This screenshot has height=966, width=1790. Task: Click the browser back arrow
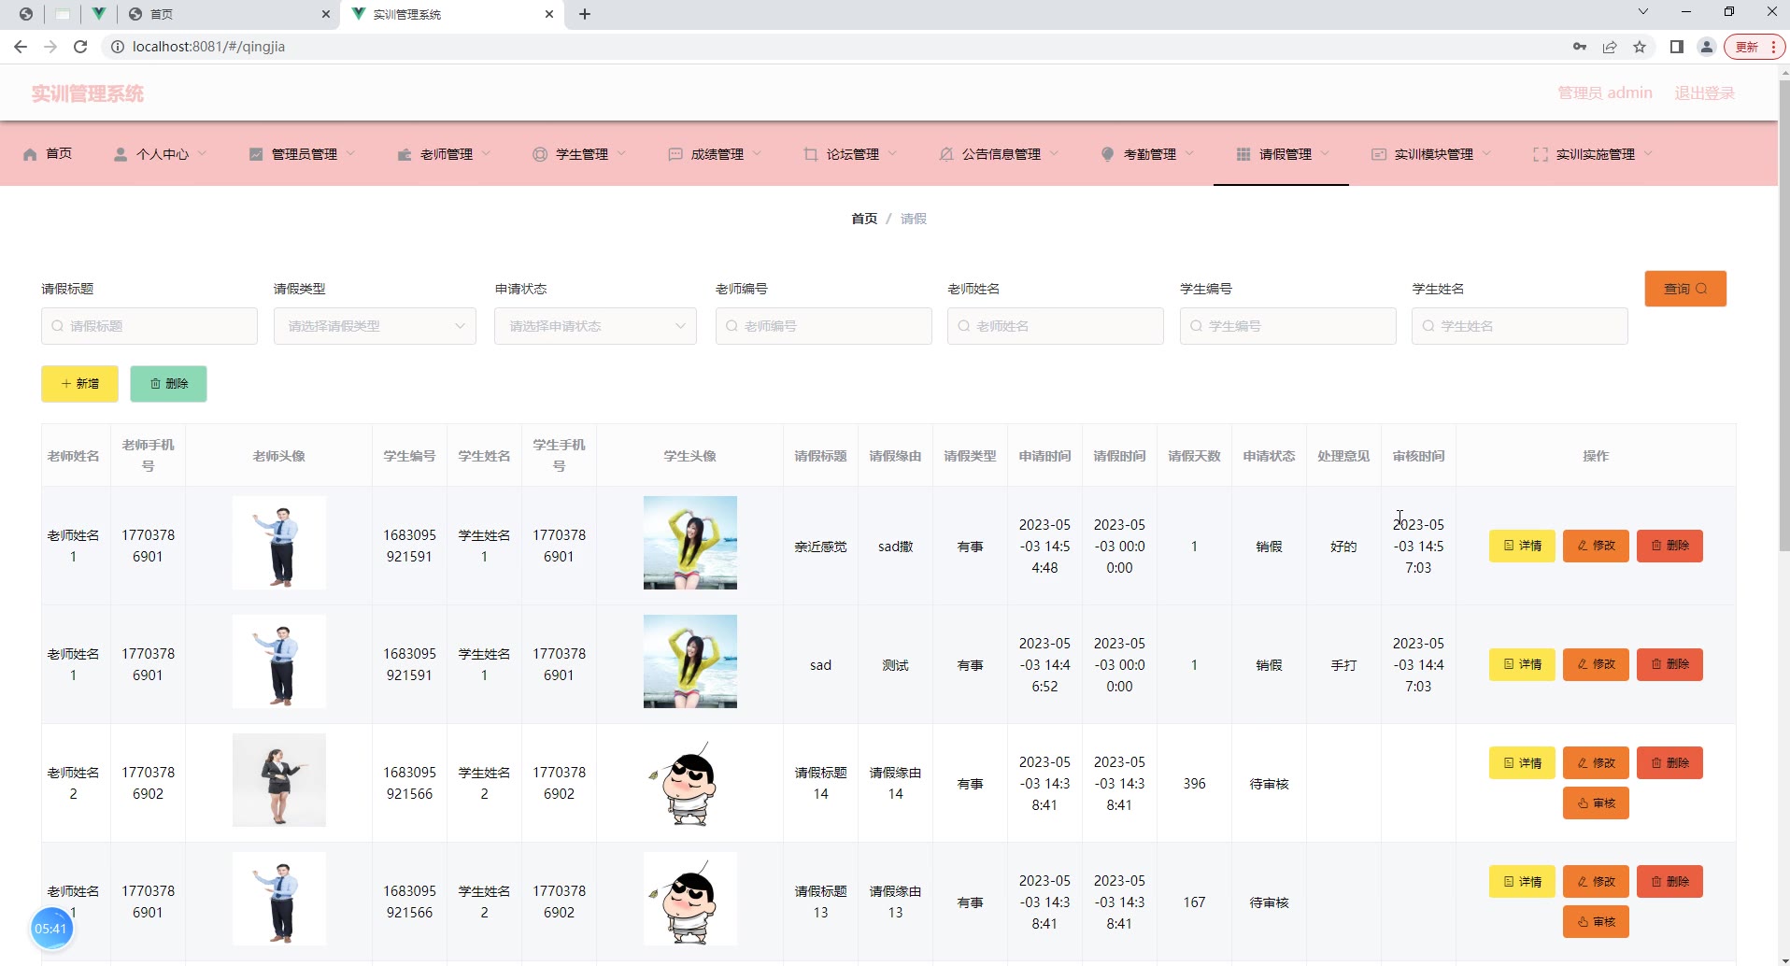(21, 47)
